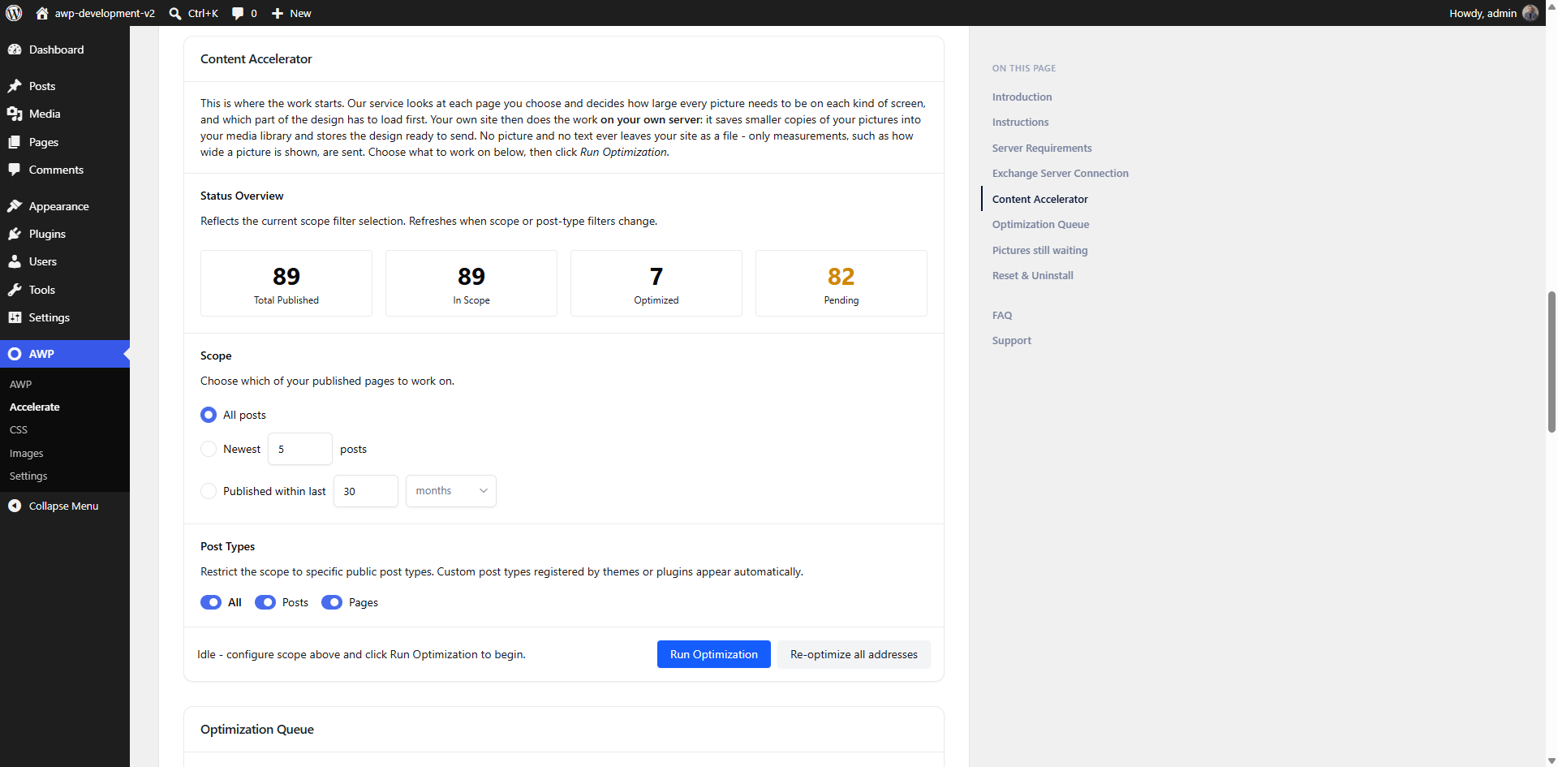
Task: Open the comments bubble icon in admin bar
Action: (x=238, y=13)
